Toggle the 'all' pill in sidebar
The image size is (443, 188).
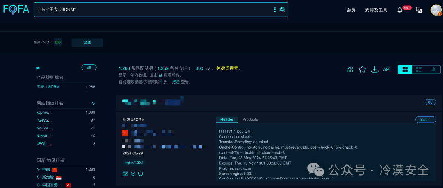tap(89, 68)
